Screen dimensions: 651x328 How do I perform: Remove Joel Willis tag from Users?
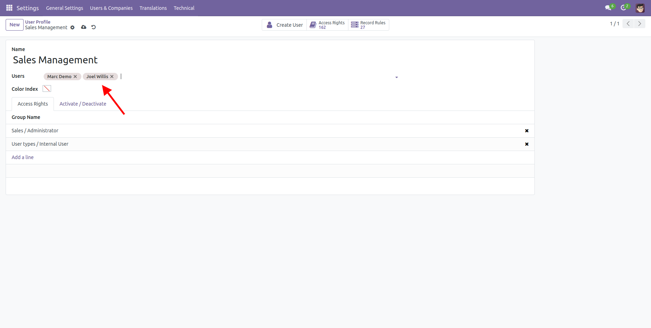click(112, 76)
